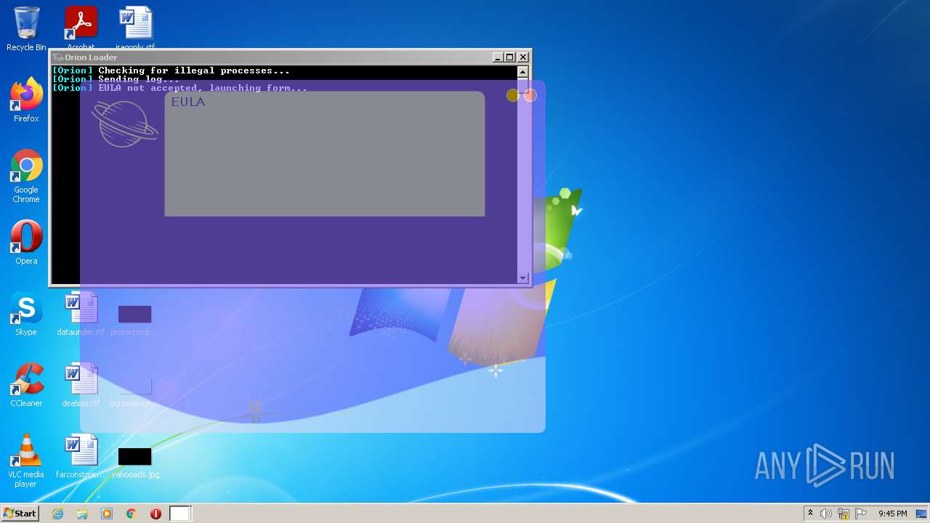The height and width of the screenshot is (523, 930).
Task: Open the media player taskbar icon
Action: click(107, 514)
